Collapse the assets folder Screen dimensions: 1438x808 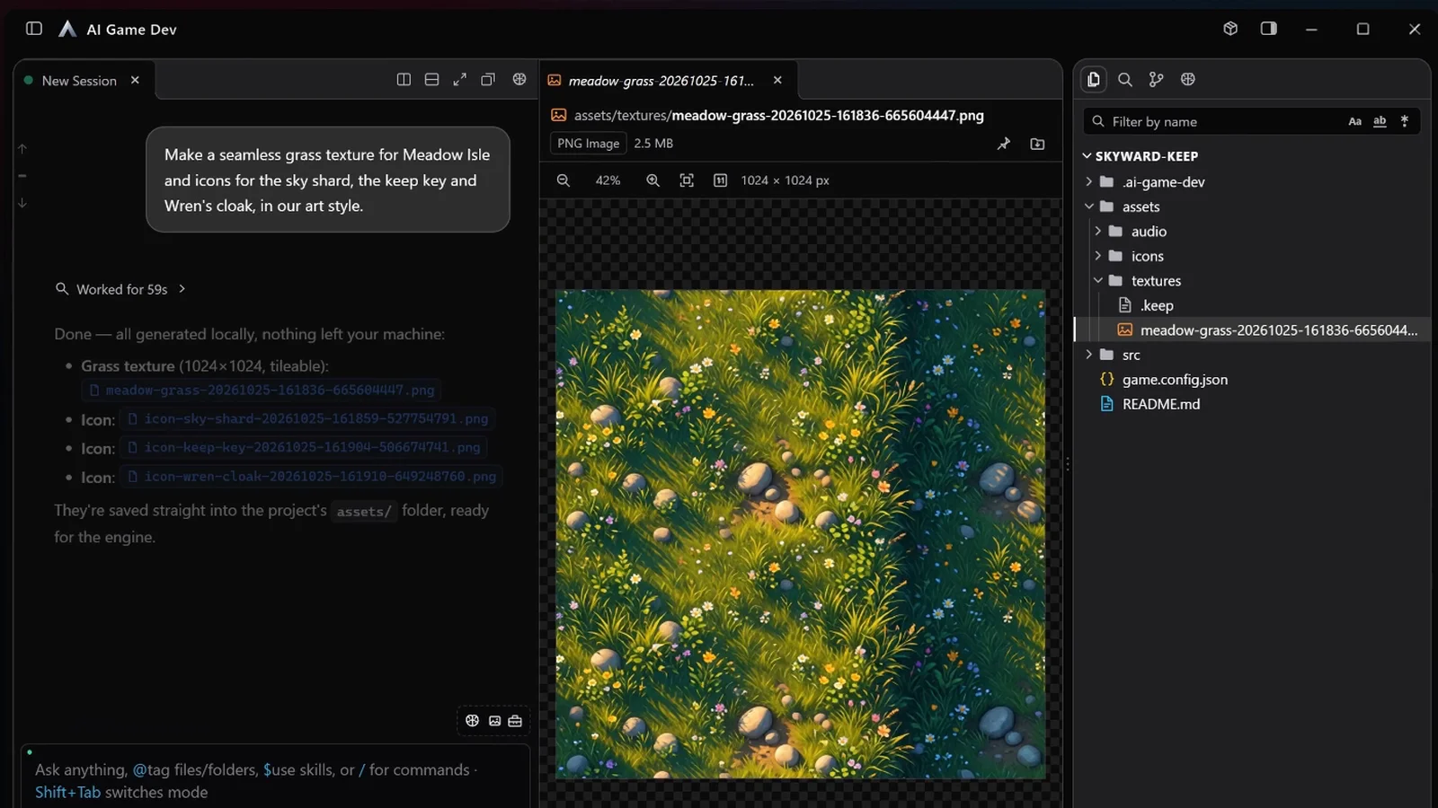(1089, 206)
